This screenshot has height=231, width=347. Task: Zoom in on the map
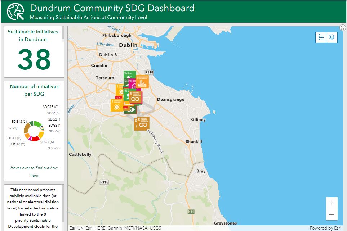(x=332, y=203)
